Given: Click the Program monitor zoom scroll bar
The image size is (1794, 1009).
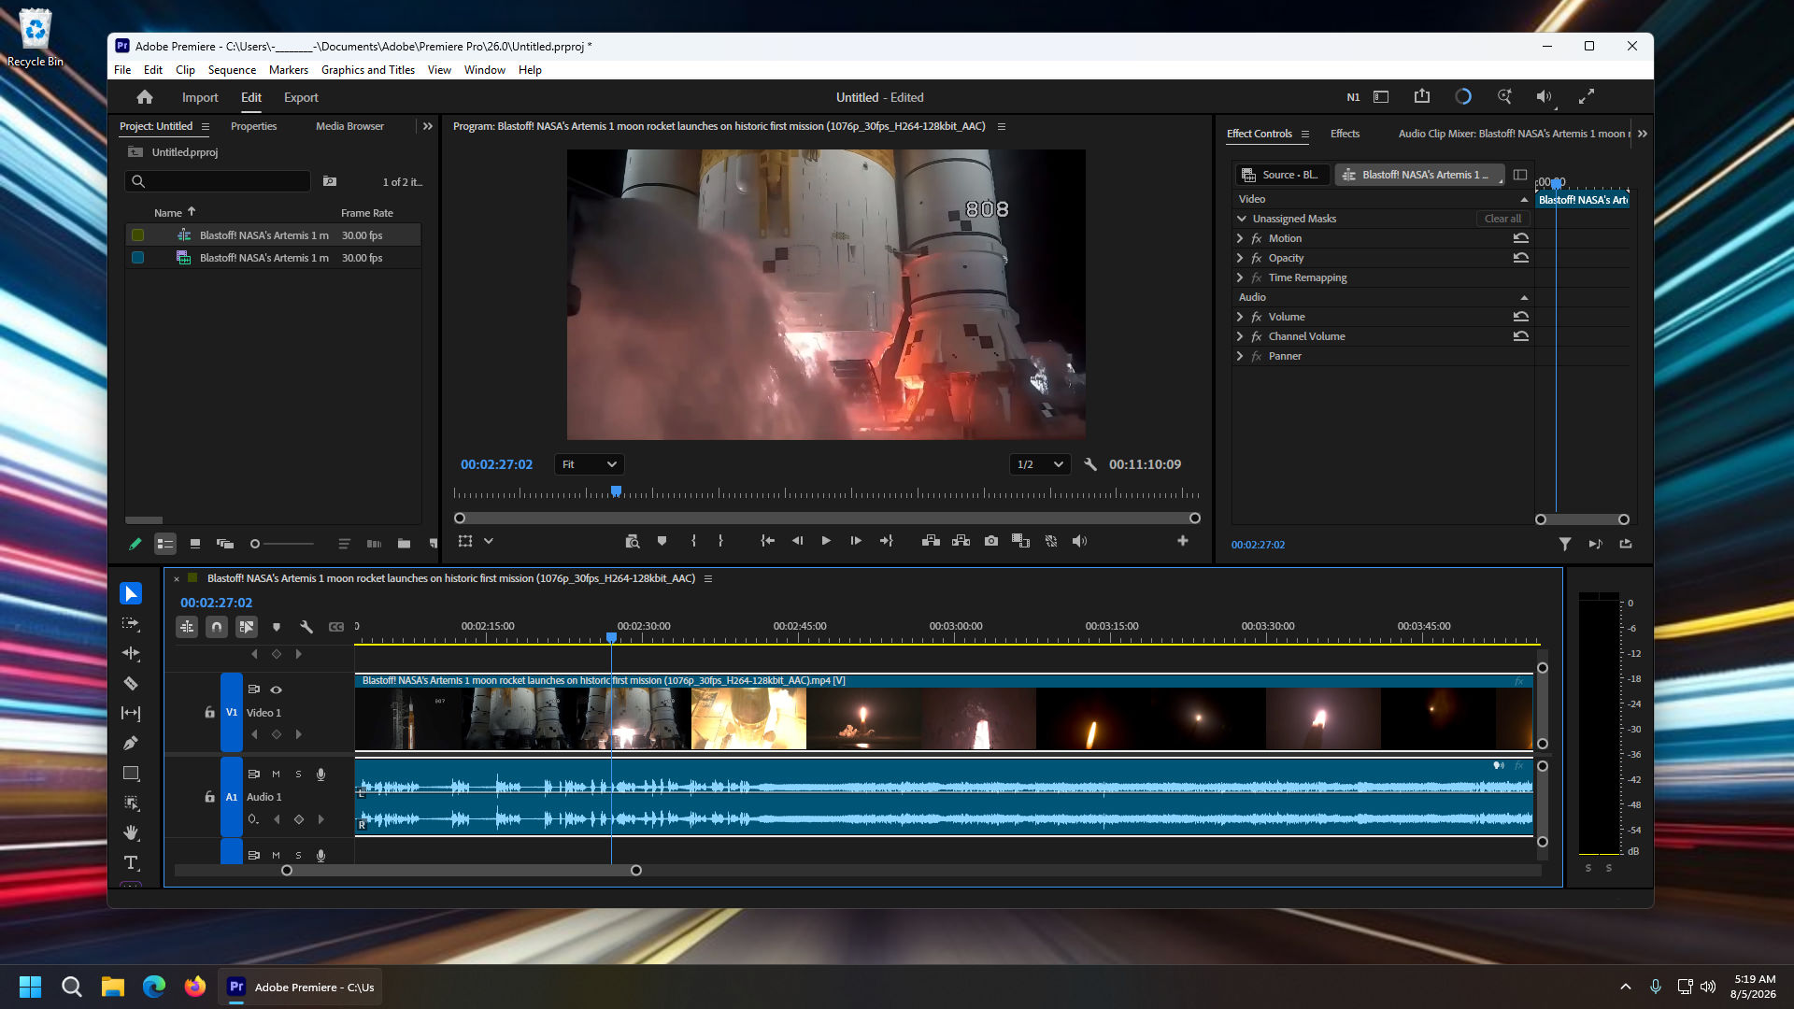Looking at the screenshot, I should 827,518.
